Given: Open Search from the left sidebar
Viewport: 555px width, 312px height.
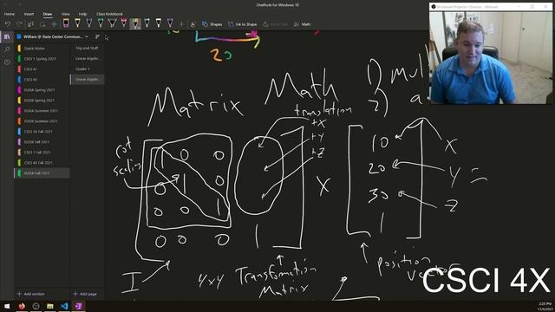Looking at the screenshot, I should click(x=7, y=49).
